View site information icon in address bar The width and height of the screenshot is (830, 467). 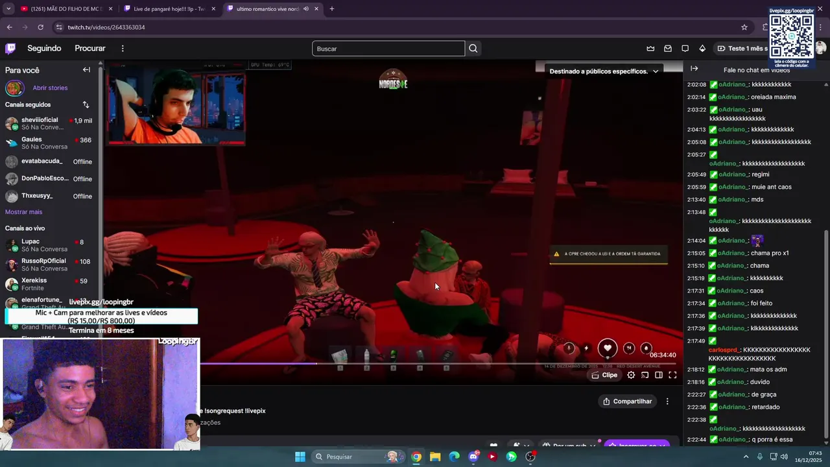point(59,27)
